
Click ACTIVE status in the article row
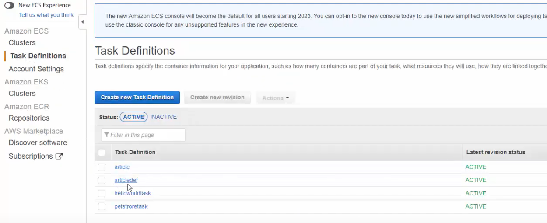tap(476, 167)
